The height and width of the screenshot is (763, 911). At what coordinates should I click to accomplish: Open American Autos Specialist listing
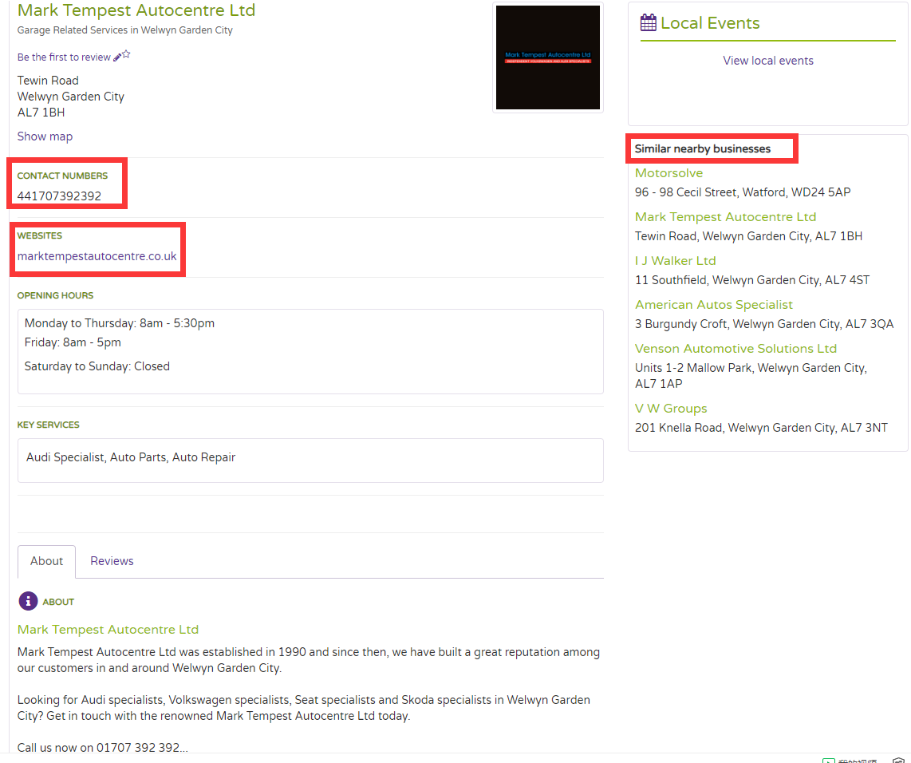[713, 305]
